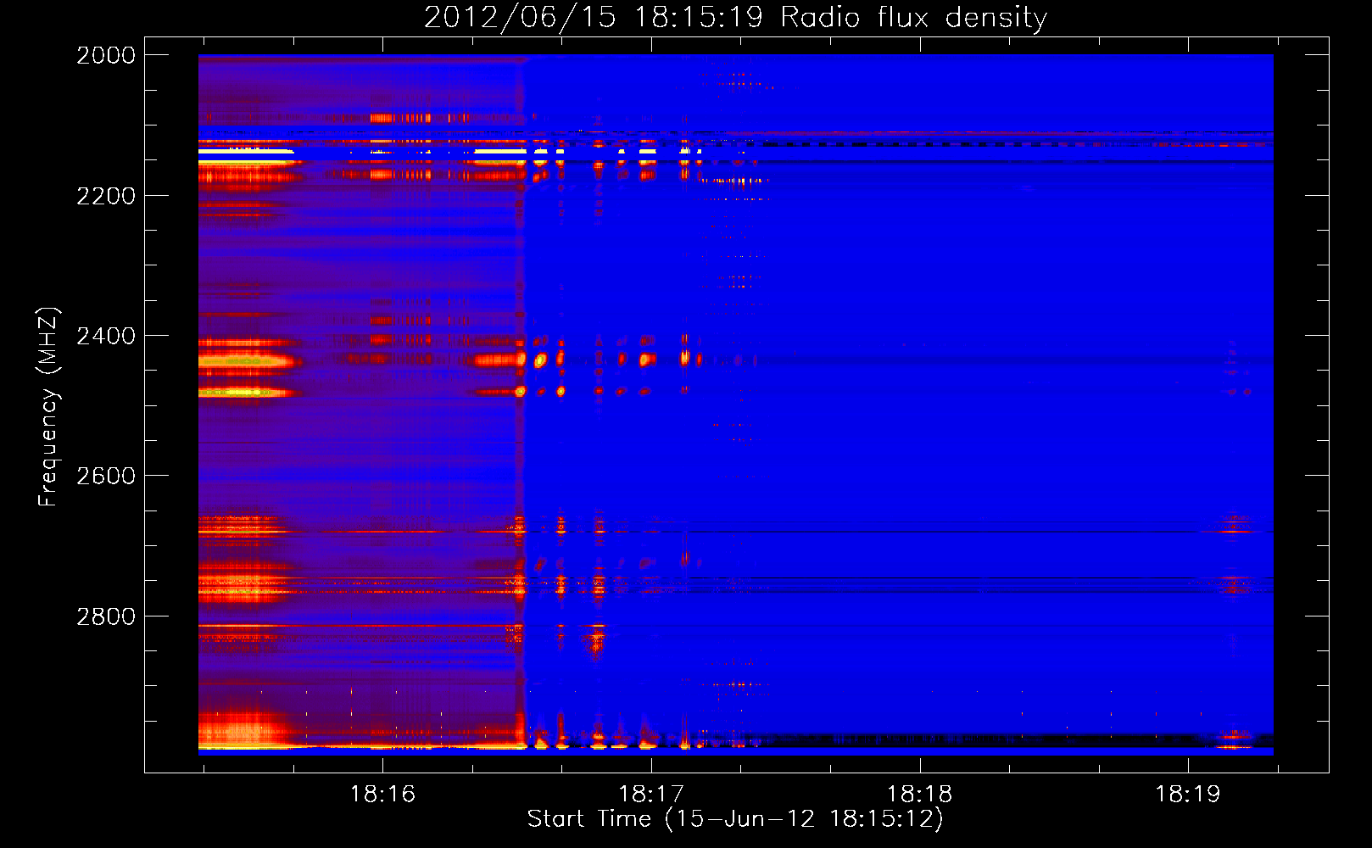The height and width of the screenshot is (848, 1372).
Task: Click the 18:16 time tick label
Action: (382, 794)
